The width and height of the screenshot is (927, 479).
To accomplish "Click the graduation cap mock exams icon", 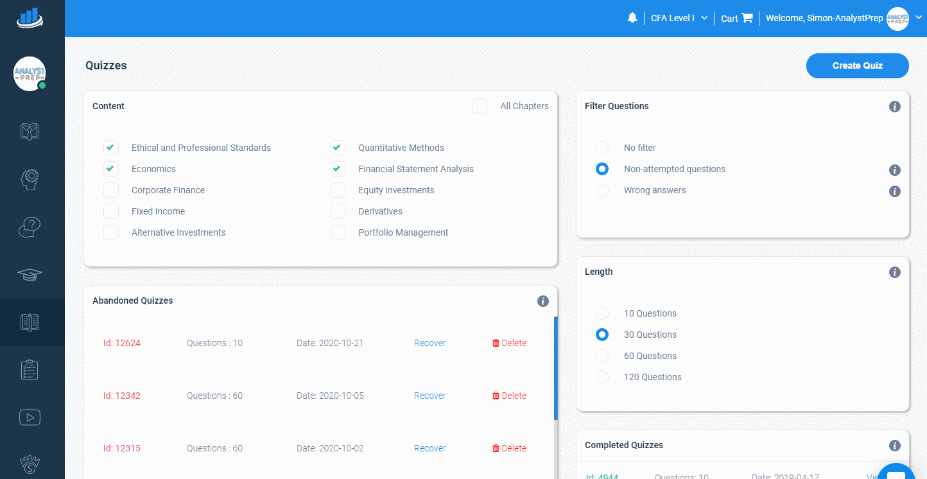I will 30,274.
